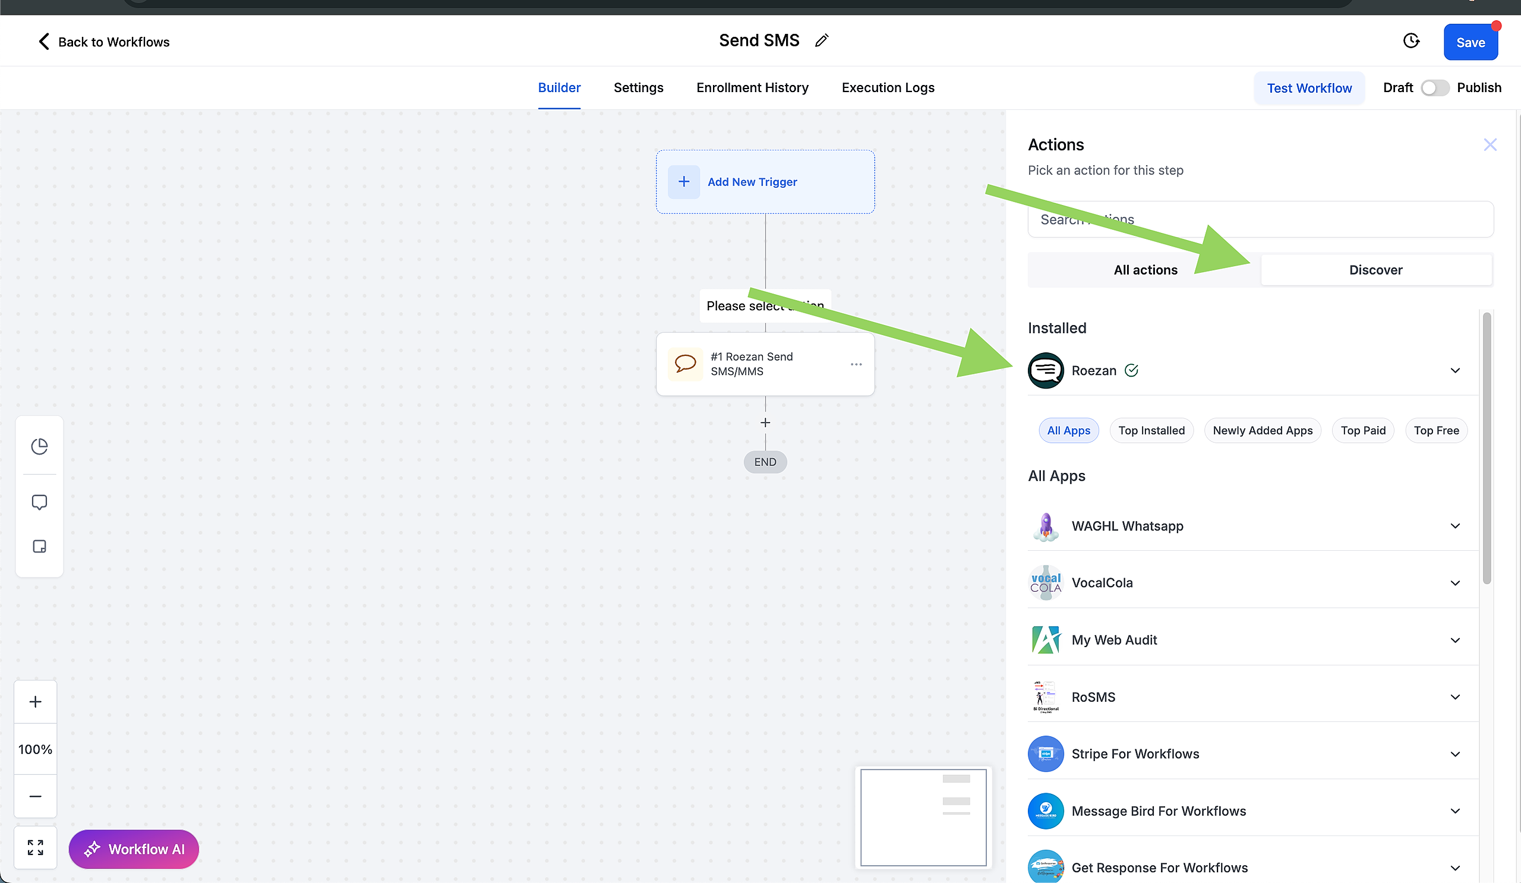Click the comment bubble icon in left toolbar
The image size is (1521, 883).
tap(39, 502)
